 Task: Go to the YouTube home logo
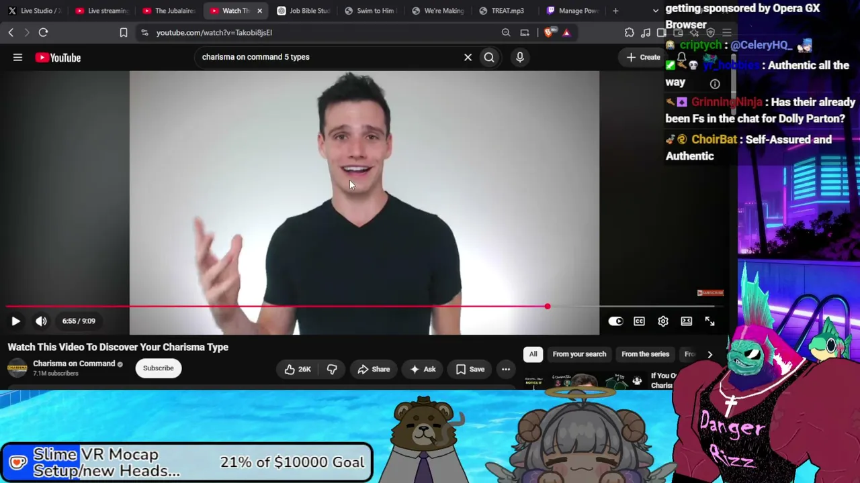[58, 58]
